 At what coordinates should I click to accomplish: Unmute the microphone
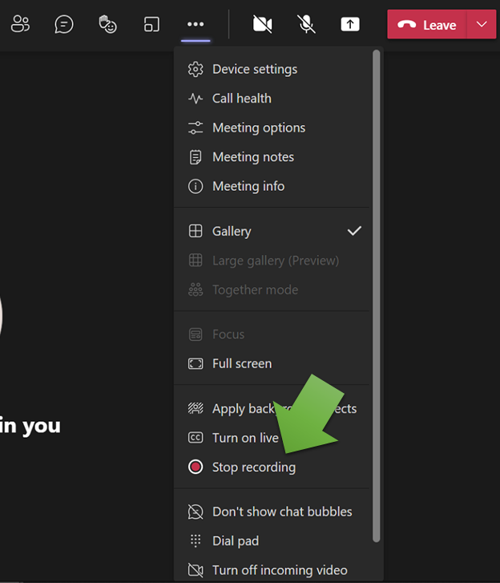tap(306, 25)
